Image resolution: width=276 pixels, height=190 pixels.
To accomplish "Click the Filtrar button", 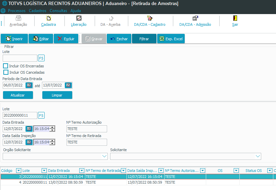I will point(144,39).
